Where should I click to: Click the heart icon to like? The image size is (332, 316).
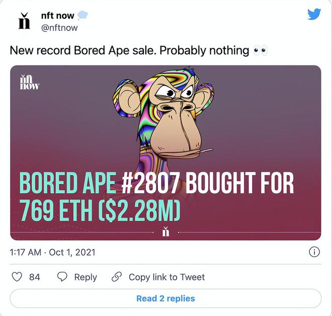point(17,277)
